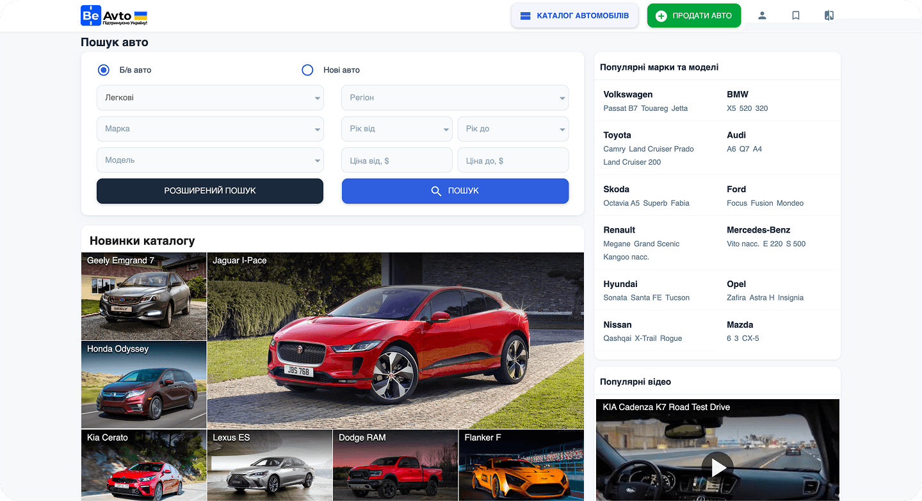
Task: Open the Модель dropdown
Action: (x=210, y=160)
